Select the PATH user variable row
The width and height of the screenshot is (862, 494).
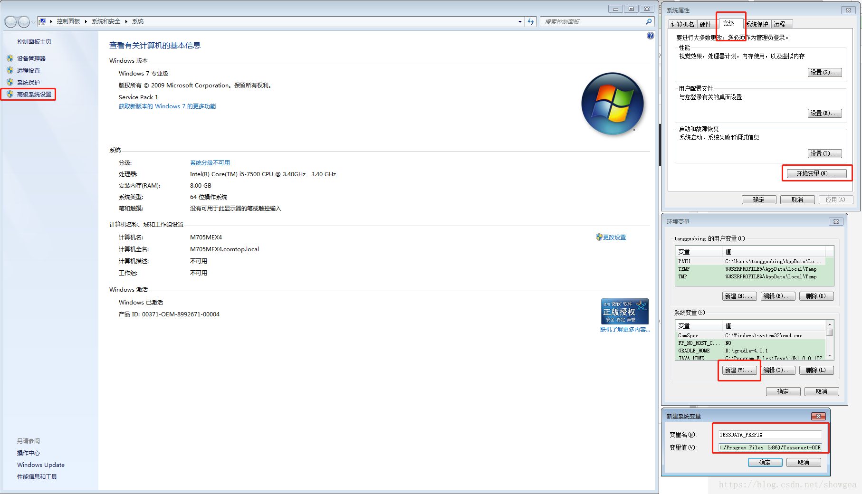click(751, 261)
